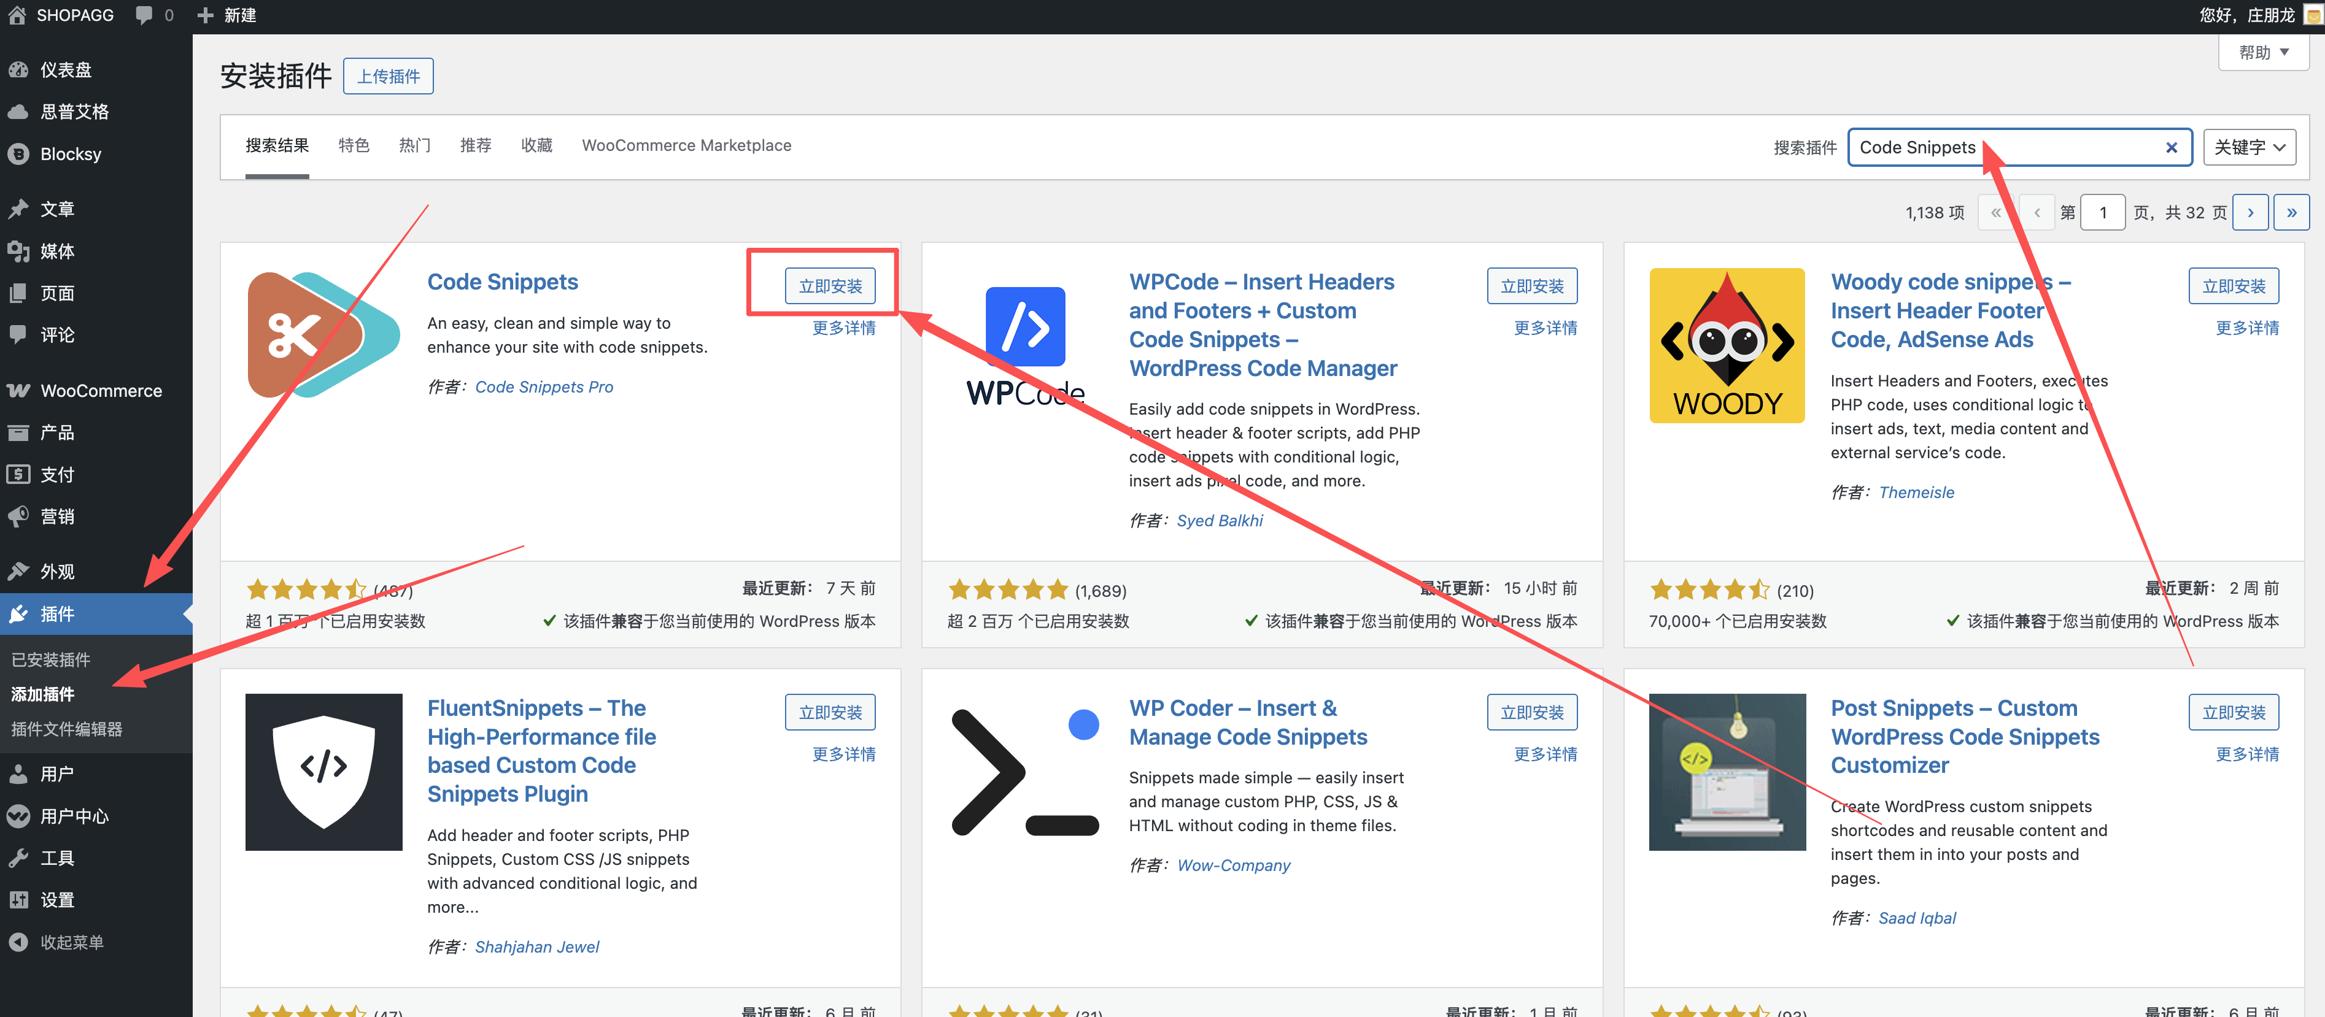Click the Woody plugin logo
Viewport: 2325px width, 1017px height.
1727,345
